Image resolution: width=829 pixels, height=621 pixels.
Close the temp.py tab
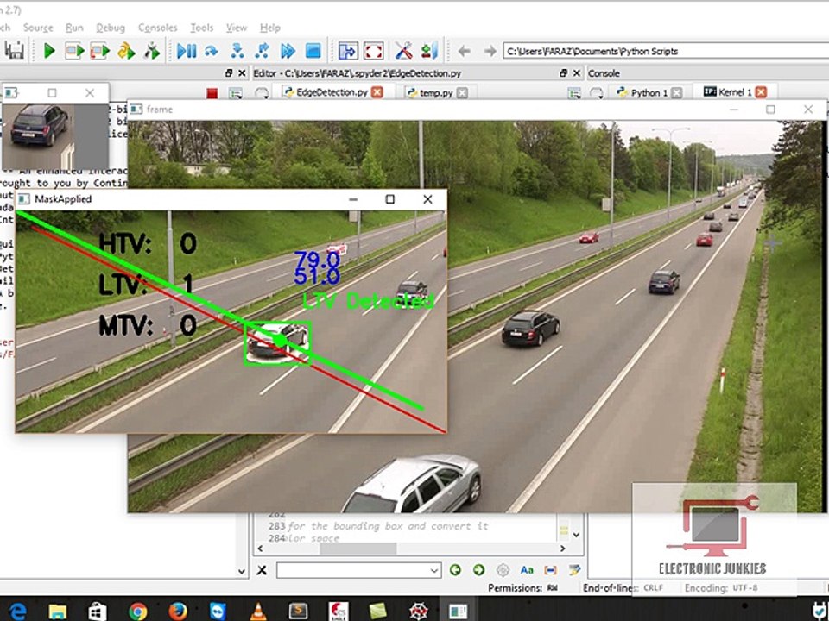(x=462, y=93)
